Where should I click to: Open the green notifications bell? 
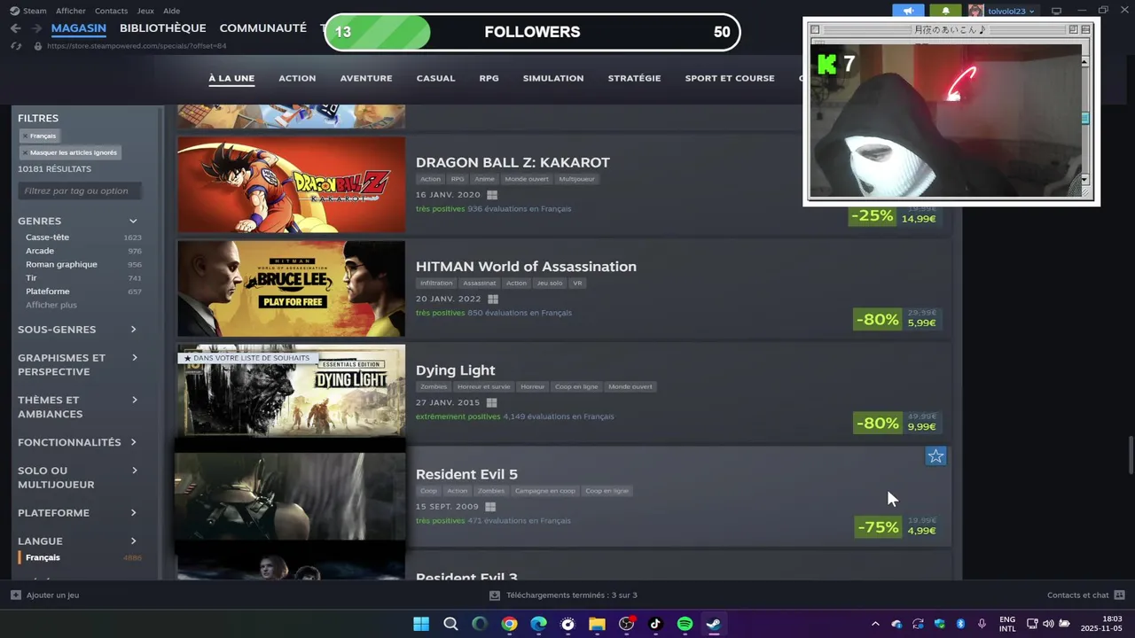pos(945,11)
